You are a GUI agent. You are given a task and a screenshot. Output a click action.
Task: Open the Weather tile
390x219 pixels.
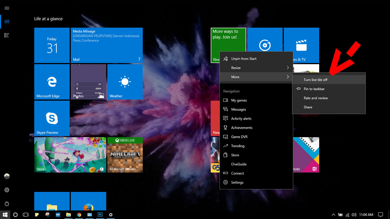pos(125,82)
